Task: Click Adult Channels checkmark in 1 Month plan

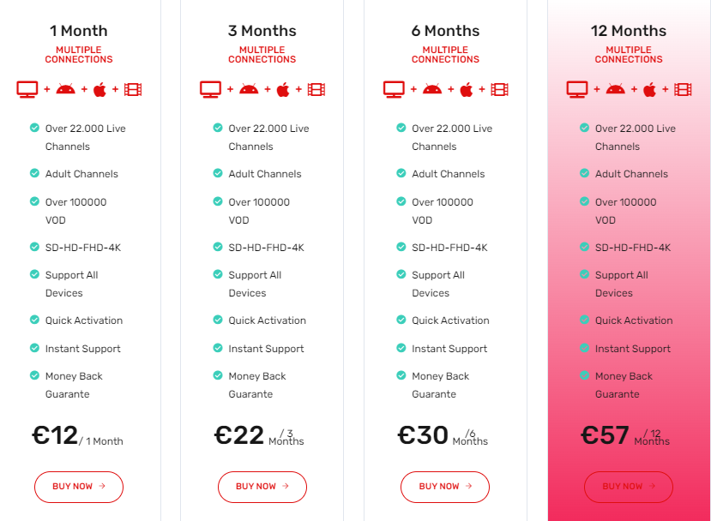Action: pyautogui.click(x=34, y=173)
